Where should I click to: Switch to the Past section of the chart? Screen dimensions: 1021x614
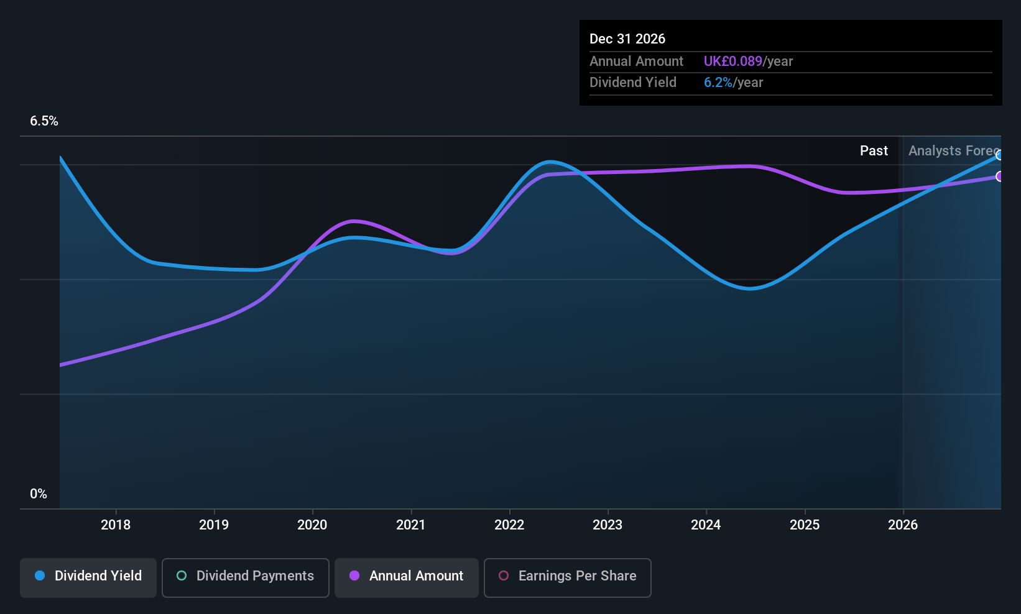[874, 150]
